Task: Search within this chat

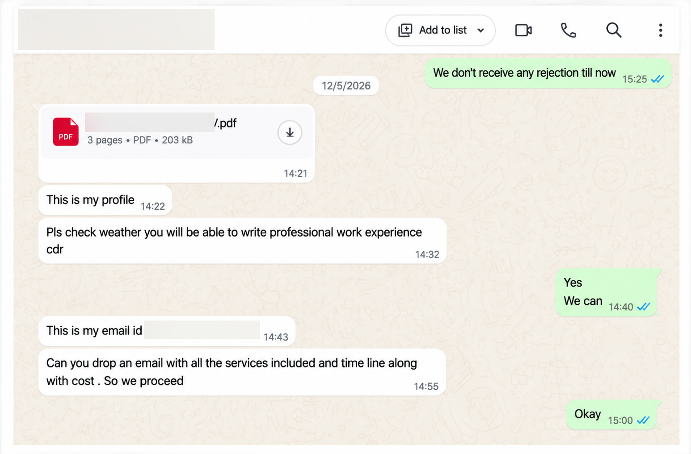Action: (614, 30)
